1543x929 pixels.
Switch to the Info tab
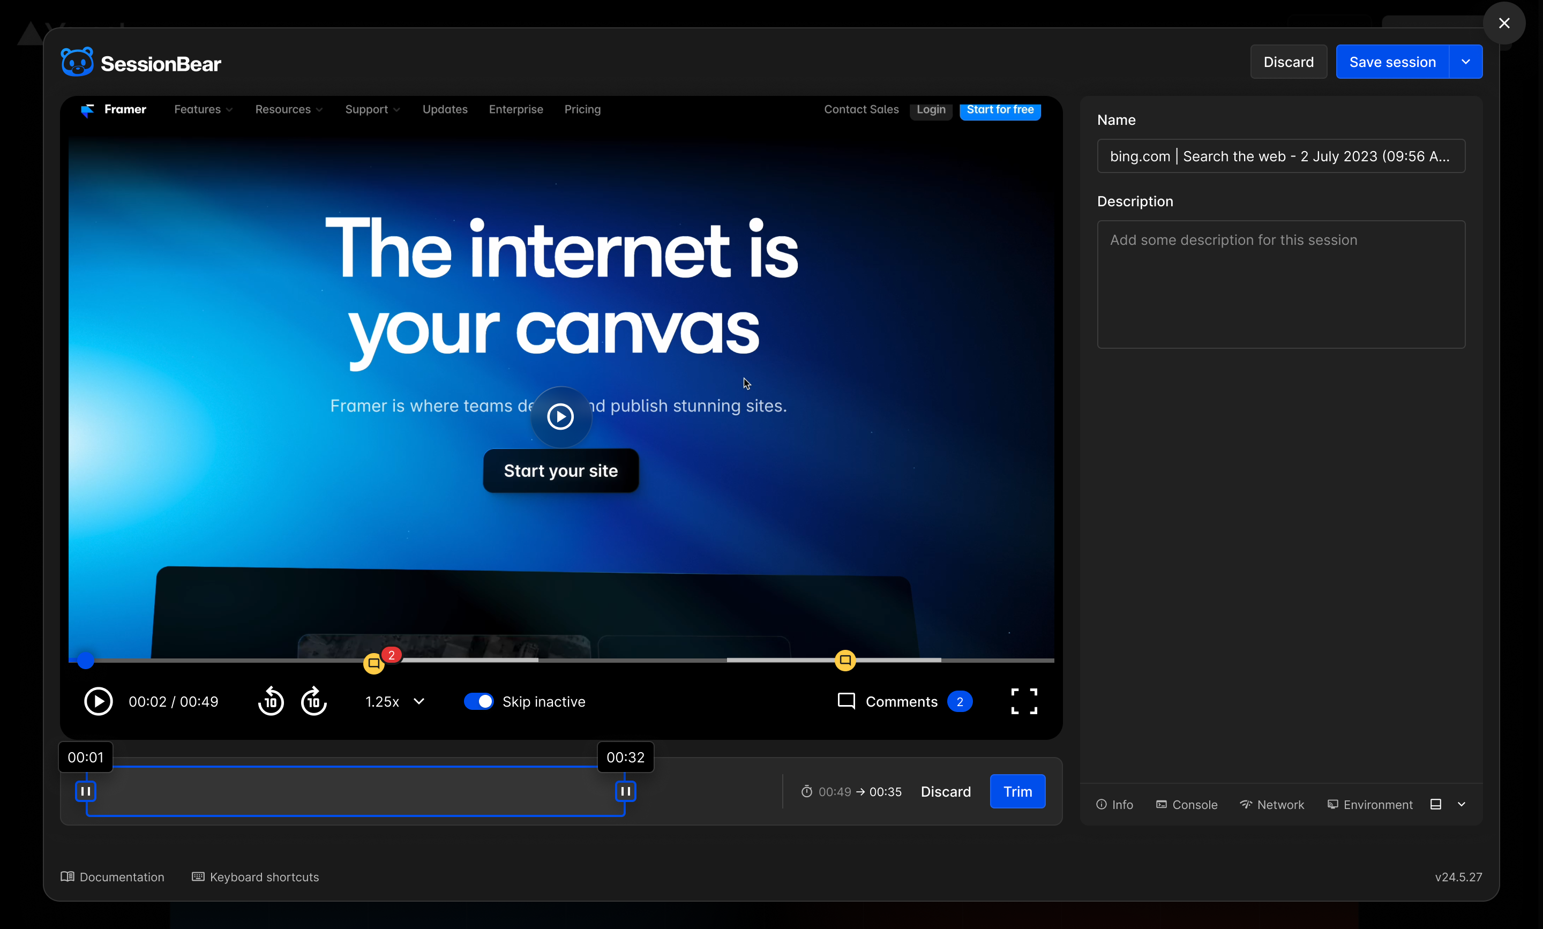[1115, 804]
